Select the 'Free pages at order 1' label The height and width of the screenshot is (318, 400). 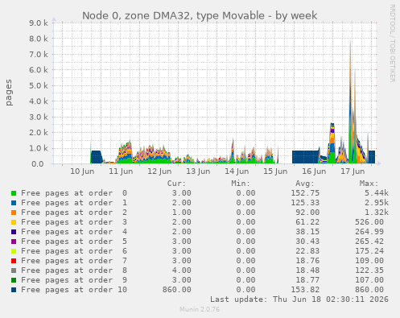tap(74, 203)
